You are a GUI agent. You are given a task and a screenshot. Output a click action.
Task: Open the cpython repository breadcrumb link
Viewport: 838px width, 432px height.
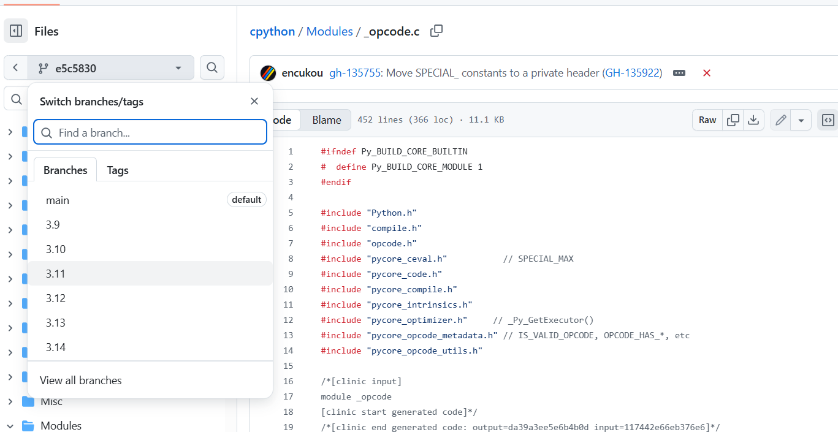272,31
